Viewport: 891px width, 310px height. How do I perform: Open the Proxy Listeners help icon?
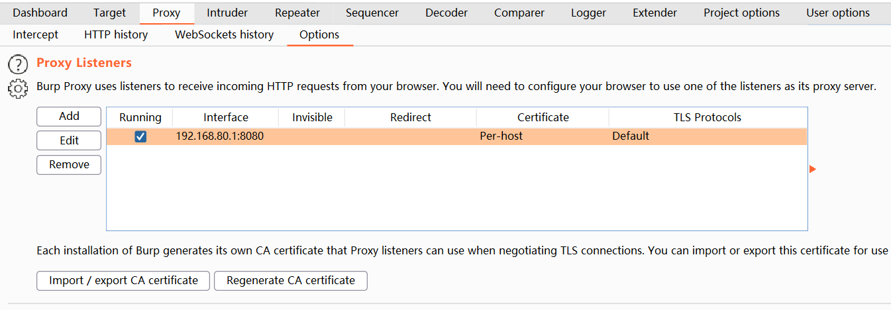point(18,64)
